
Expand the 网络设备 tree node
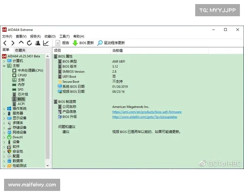[x=4, y=133]
